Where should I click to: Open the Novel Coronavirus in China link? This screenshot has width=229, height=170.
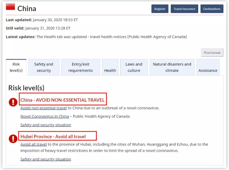45,116
